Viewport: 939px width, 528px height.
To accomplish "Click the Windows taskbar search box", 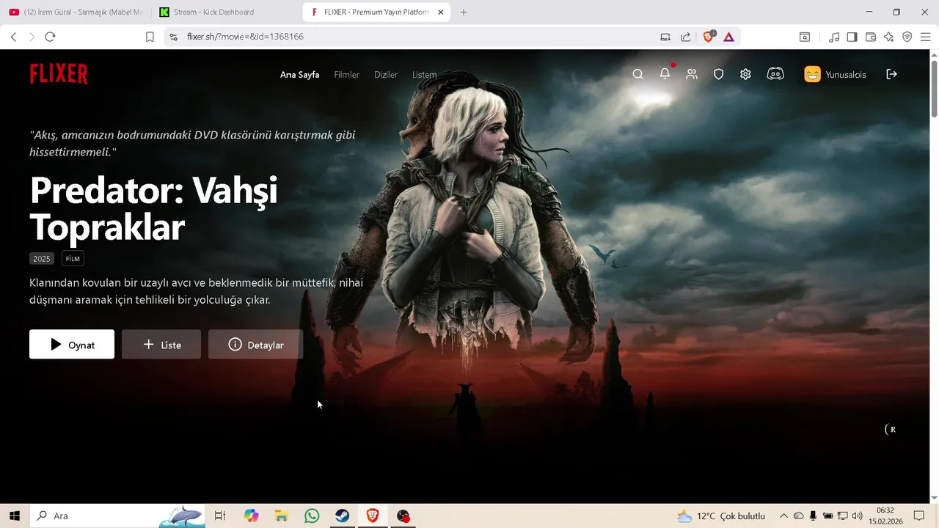I will (x=117, y=516).
